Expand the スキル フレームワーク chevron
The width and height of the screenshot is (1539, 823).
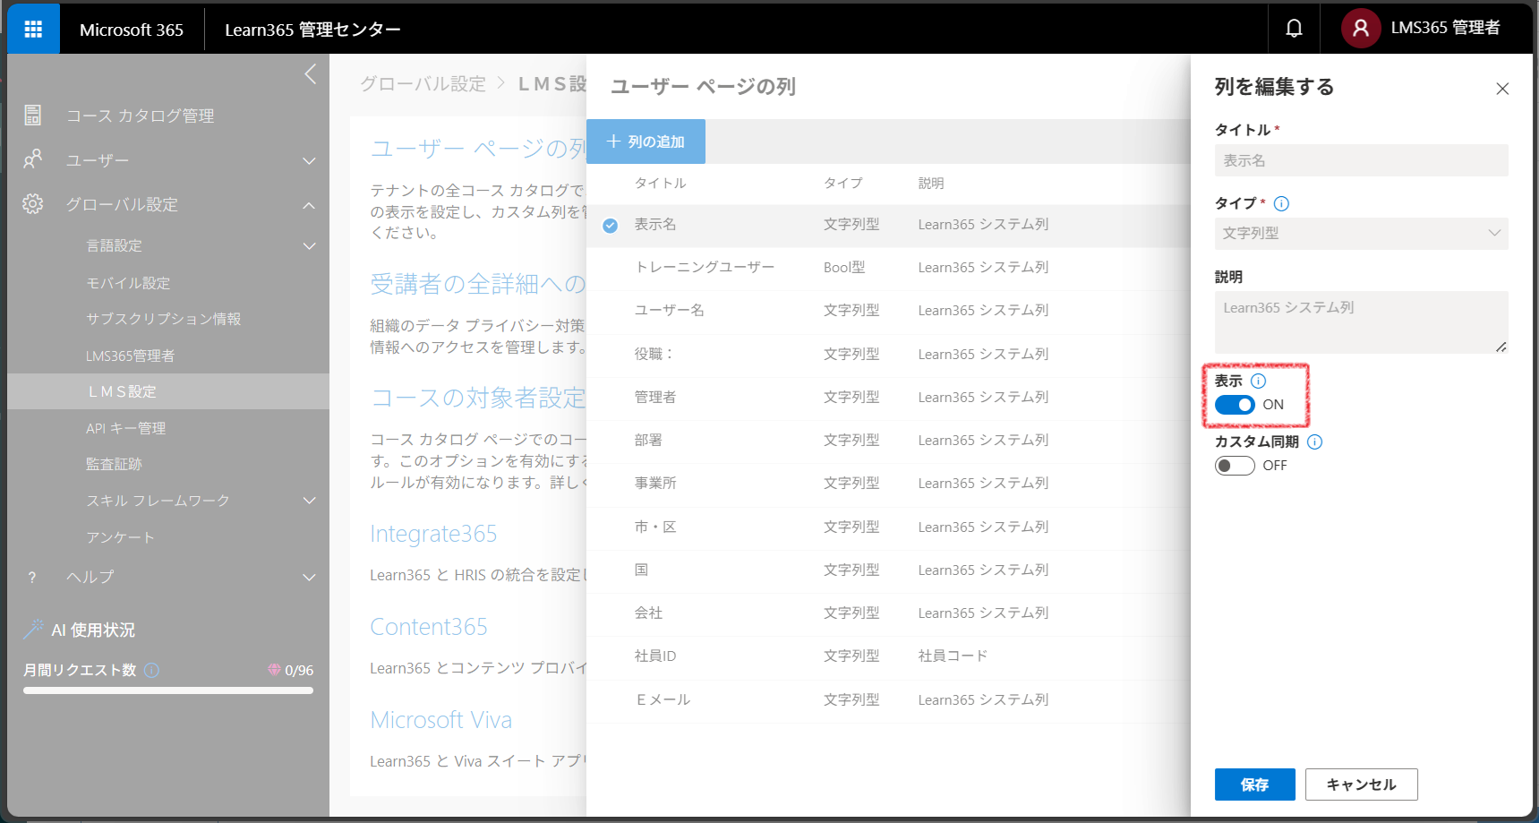click(x=310, y=501)
